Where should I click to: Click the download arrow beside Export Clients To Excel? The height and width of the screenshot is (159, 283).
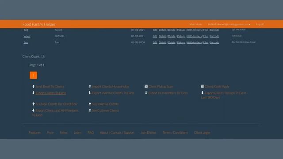tap(34, 93)
